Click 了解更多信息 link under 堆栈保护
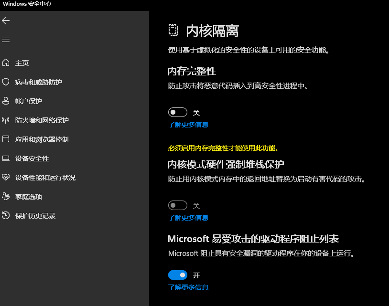The width and height of the screenshot is (389, 306). 188,218
